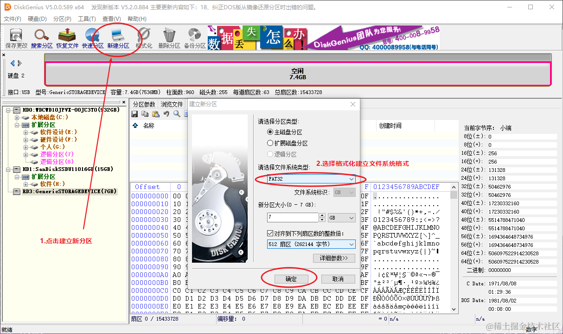Click the 取消 cancel button
The height and width of the screenshot is (334, 563).
pos(338,279)
